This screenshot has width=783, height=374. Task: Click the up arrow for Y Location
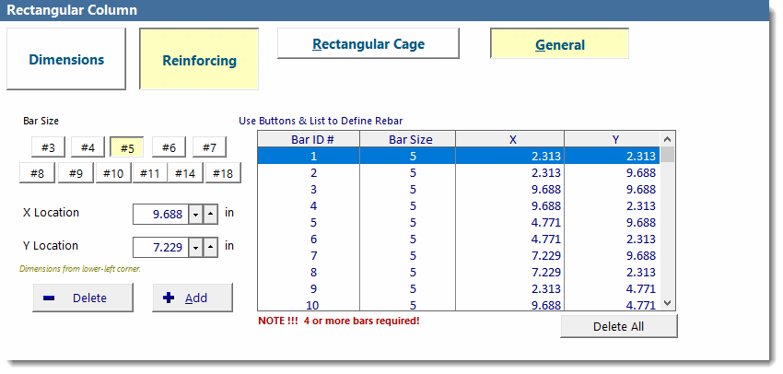[210, 247]
